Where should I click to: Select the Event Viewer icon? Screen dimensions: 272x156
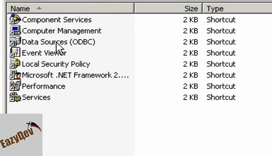15,53
